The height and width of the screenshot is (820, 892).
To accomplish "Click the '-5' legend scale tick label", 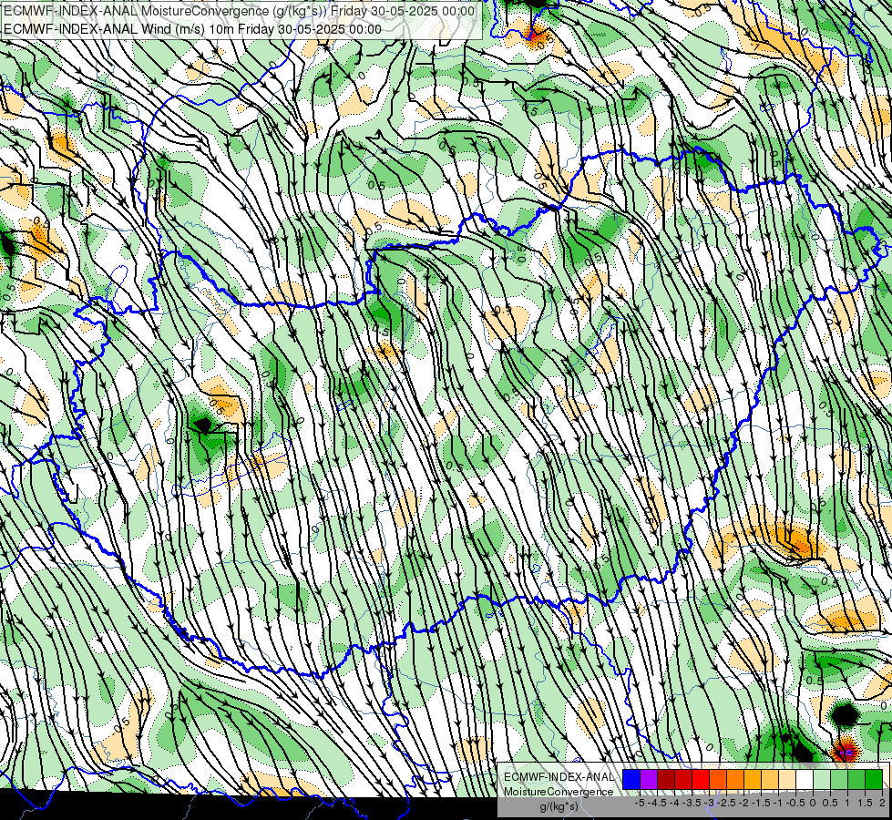I will (640, 803).
